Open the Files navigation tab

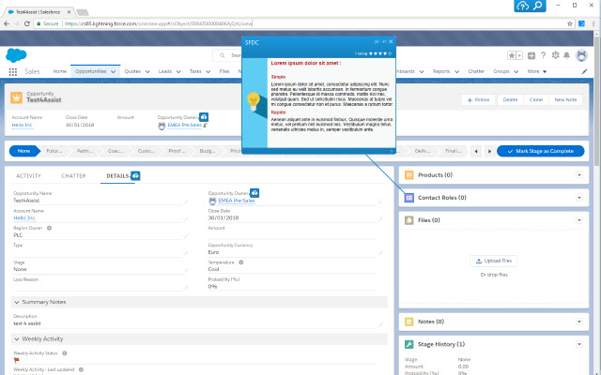point(224,71)
